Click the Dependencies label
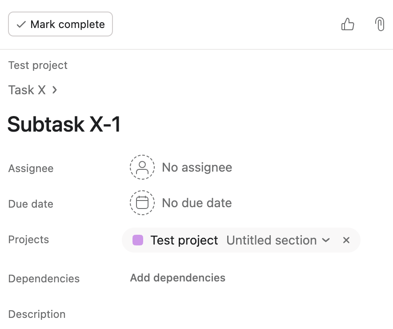393x329 pixels. [x=44, y=278]
